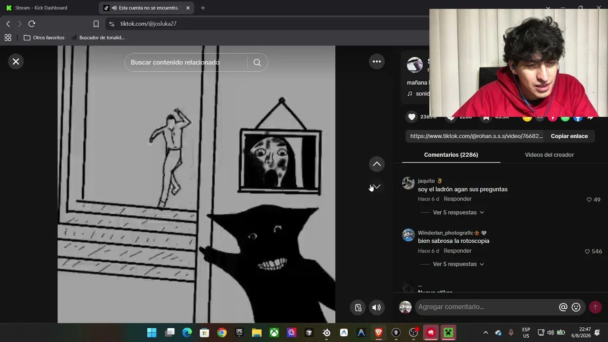
Task: Like Winderlan_photografic's comment heart
Action: (587, 251)
